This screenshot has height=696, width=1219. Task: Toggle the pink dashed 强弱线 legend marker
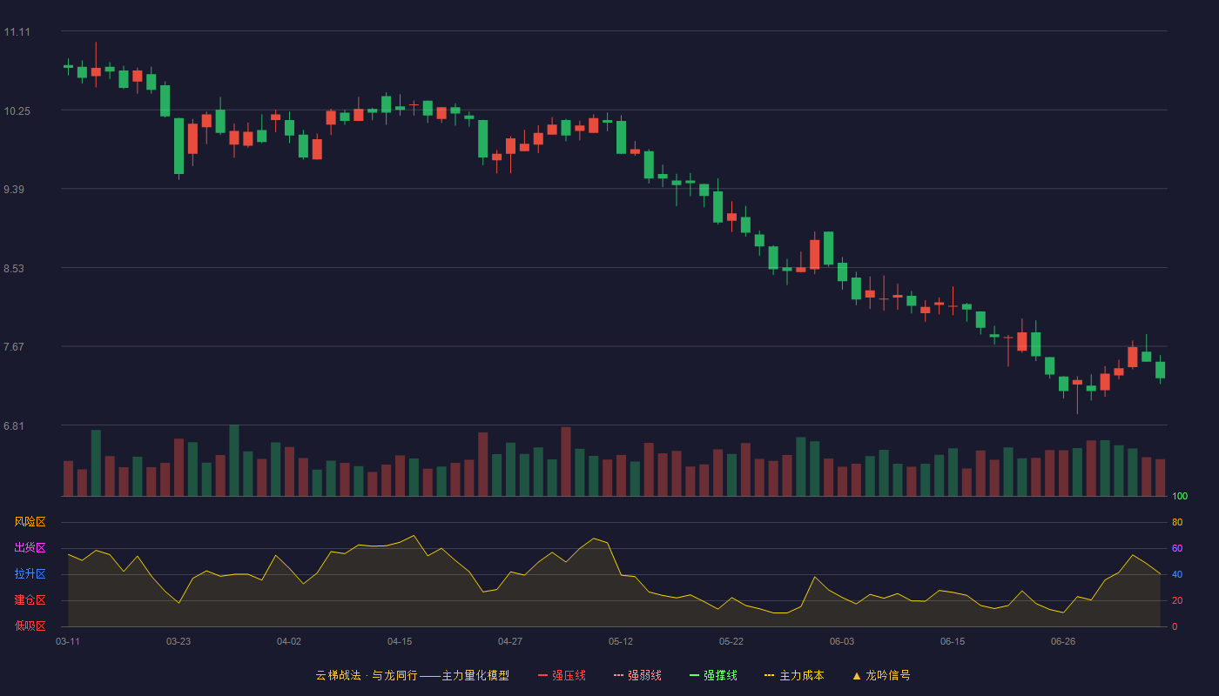618,675
